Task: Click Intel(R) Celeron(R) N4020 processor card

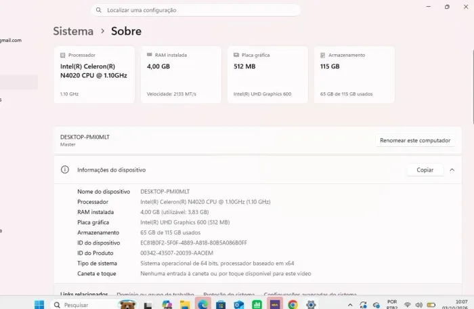Action: tap(94, 75)
